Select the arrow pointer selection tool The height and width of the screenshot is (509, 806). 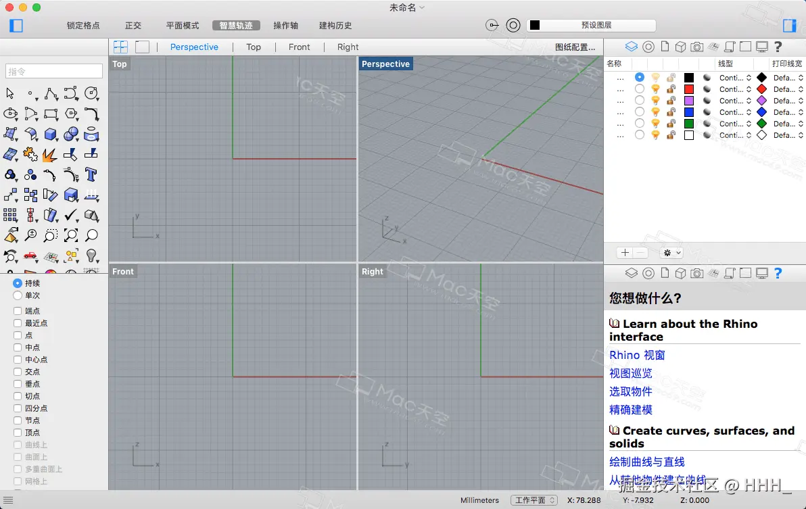9,93
